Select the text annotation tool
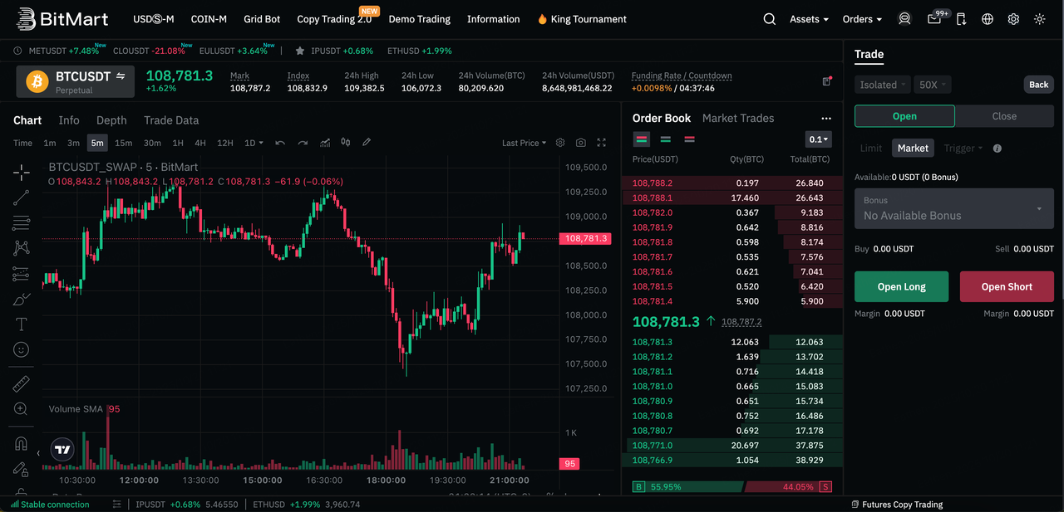 [22, 324]
